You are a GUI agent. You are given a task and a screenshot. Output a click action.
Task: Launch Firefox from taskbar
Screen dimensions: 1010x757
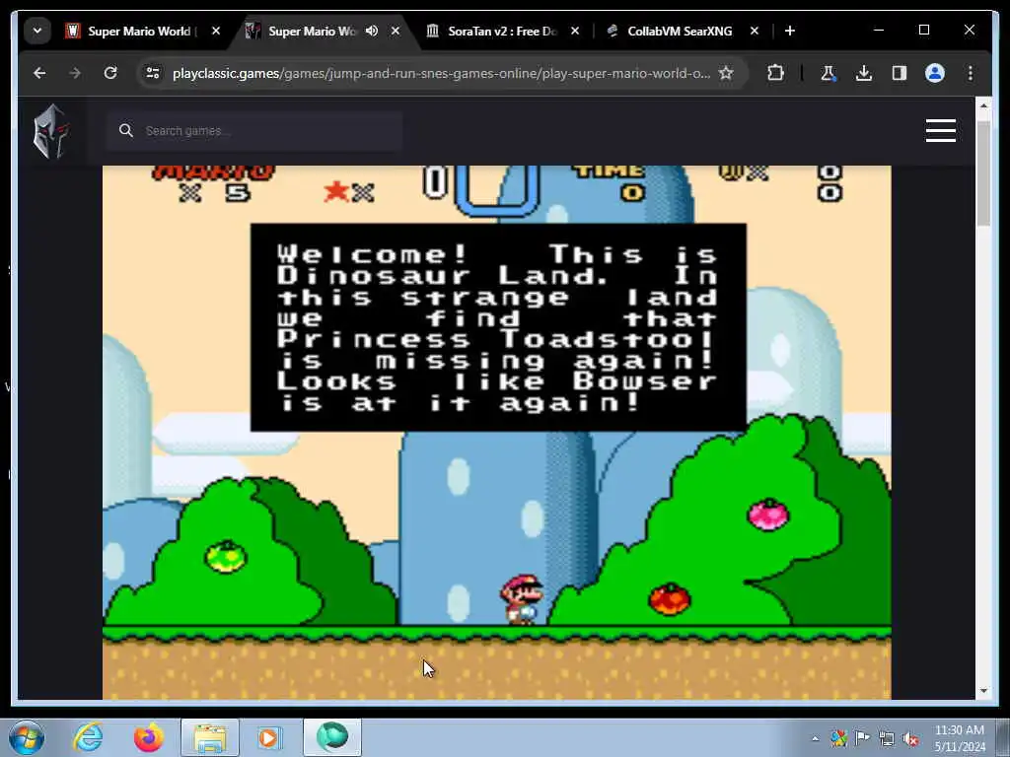click(x=149, y=737)
